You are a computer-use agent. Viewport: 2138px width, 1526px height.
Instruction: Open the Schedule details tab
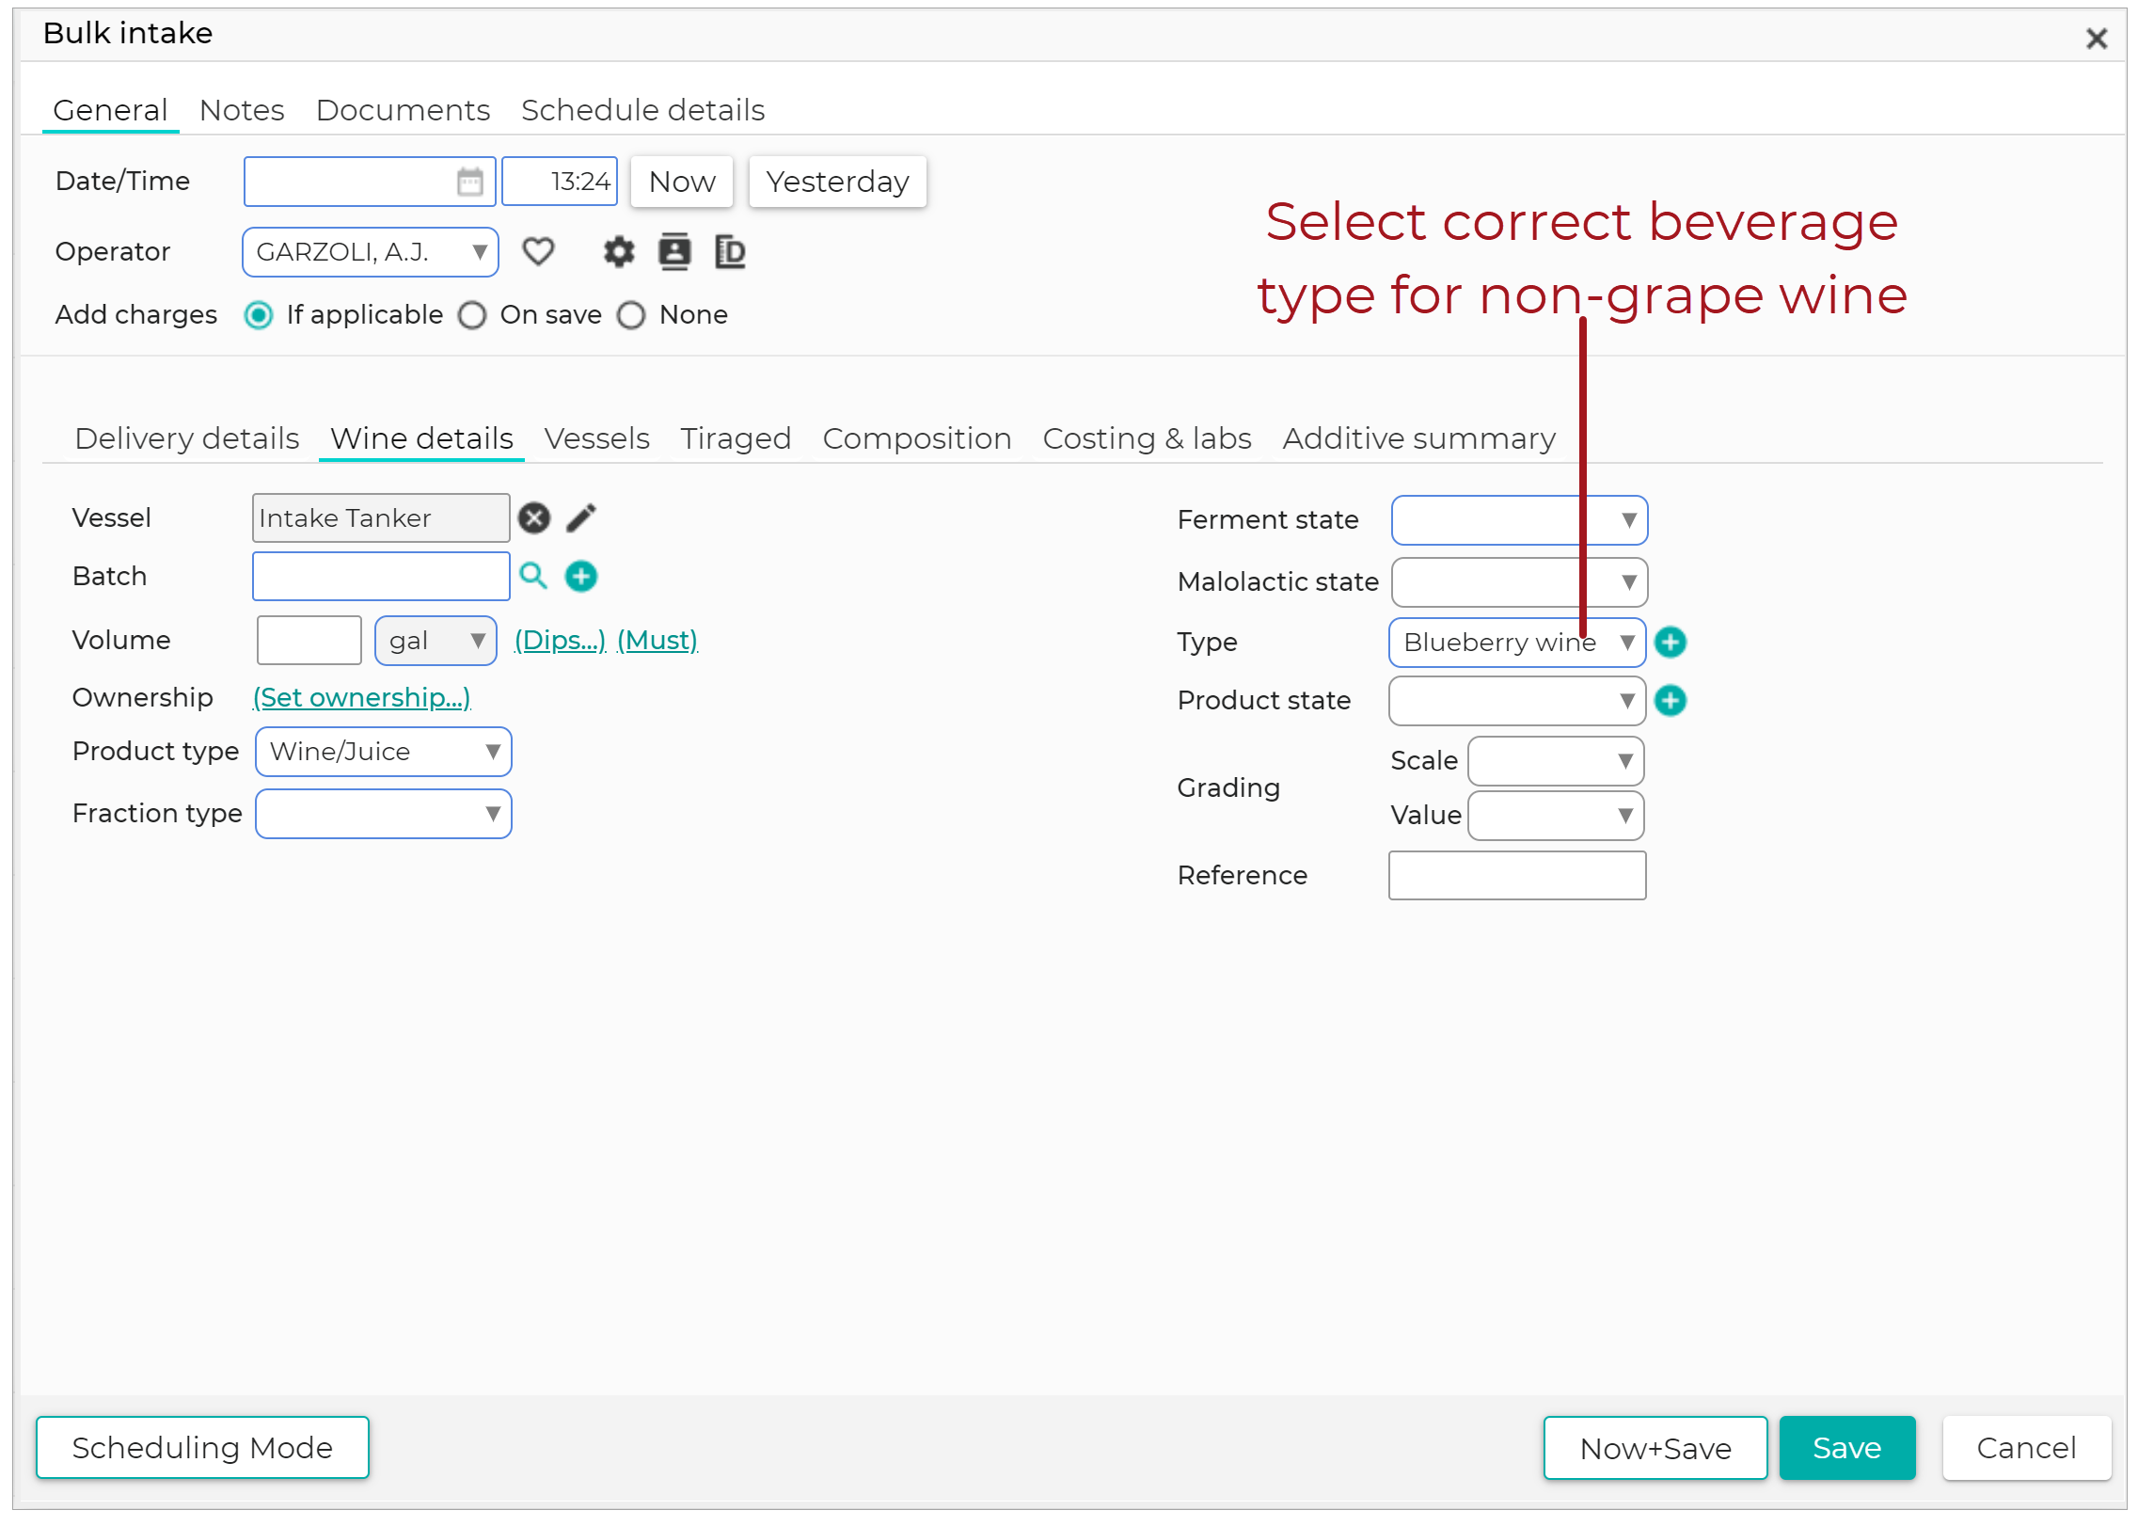click(x=642, y=110)
